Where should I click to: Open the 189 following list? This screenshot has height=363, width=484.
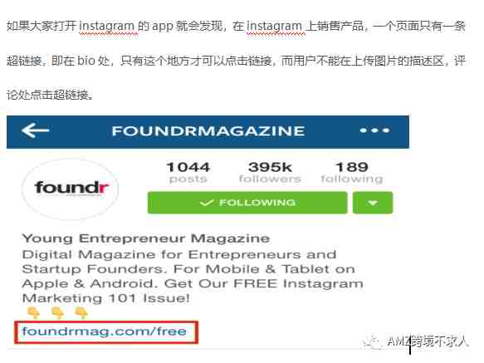(x=351, y=172)
